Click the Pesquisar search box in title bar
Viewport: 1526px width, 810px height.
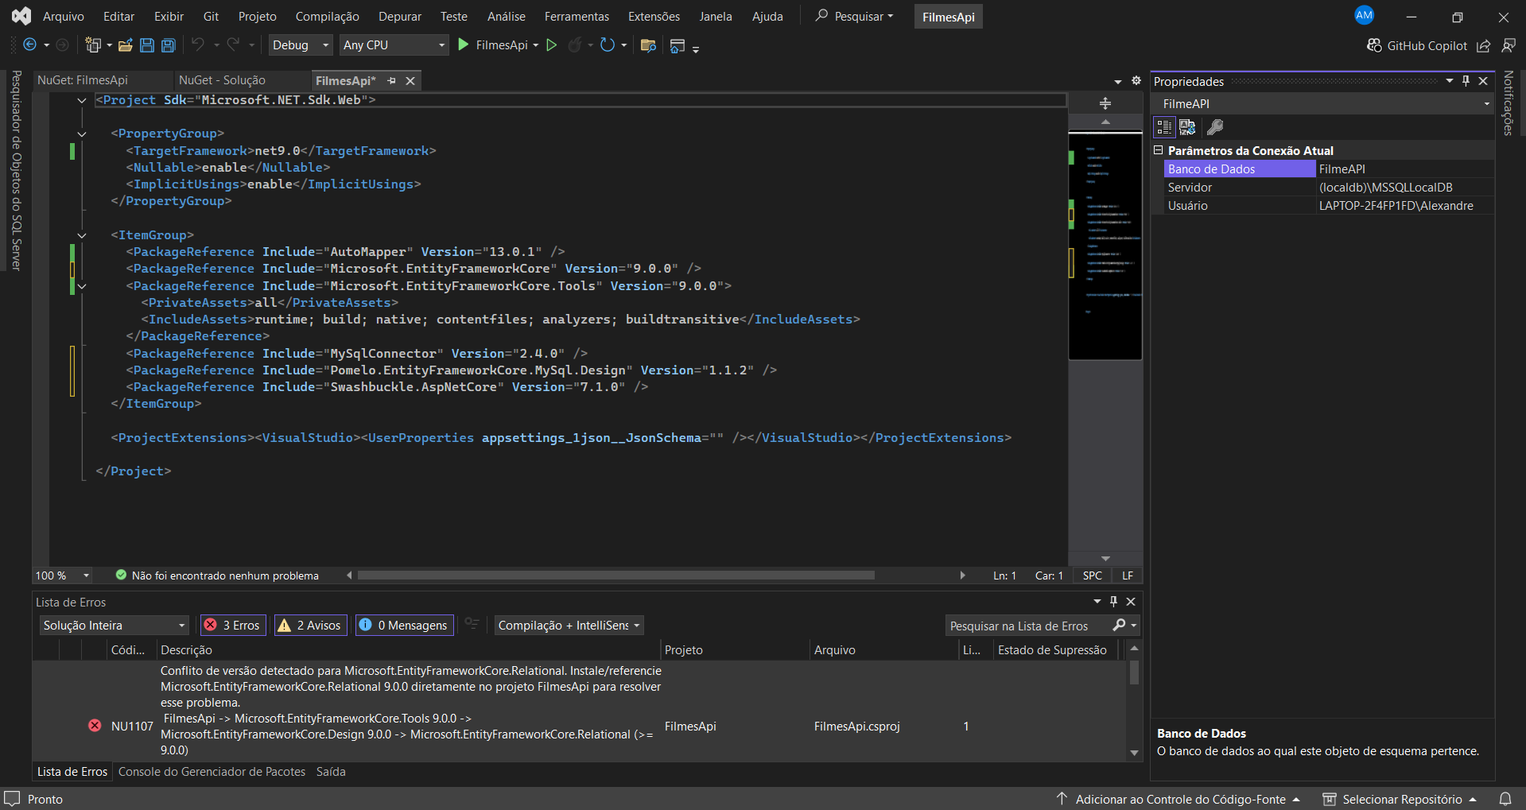pyautogui.click(x=855, y=17)
